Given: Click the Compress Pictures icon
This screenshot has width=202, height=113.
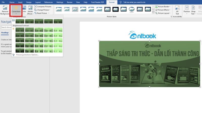Looking at the screenshot, I should coord(35,7).
